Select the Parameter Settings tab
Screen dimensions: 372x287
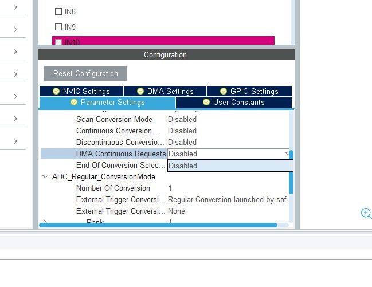(x=107, y=103)
